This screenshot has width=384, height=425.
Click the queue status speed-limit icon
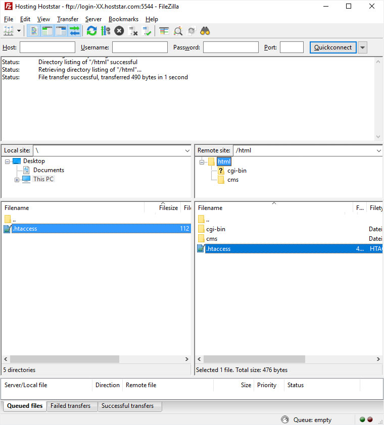point(284,419)
